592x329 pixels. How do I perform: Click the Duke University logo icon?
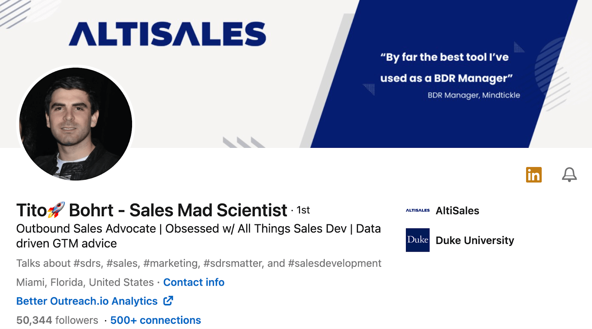(418, 240)
